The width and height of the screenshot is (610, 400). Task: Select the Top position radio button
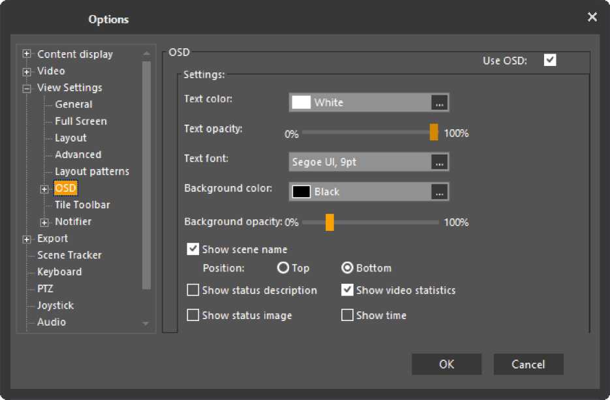pyautogui.click(x=283, y=268)
